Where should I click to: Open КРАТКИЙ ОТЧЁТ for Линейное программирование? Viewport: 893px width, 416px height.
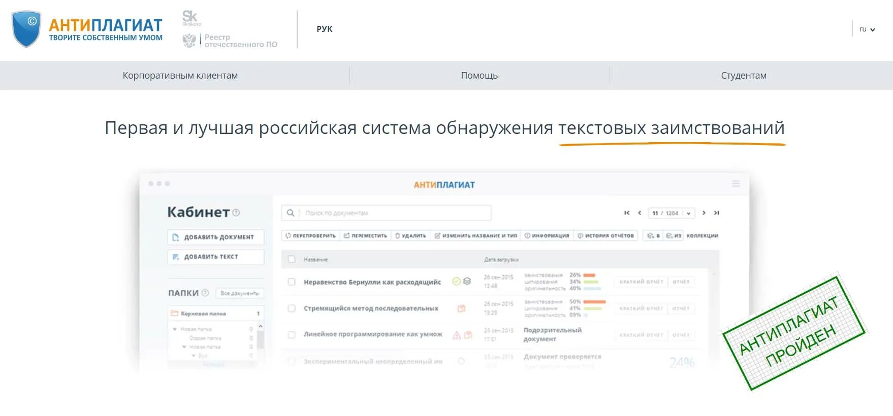coord(641,335)
